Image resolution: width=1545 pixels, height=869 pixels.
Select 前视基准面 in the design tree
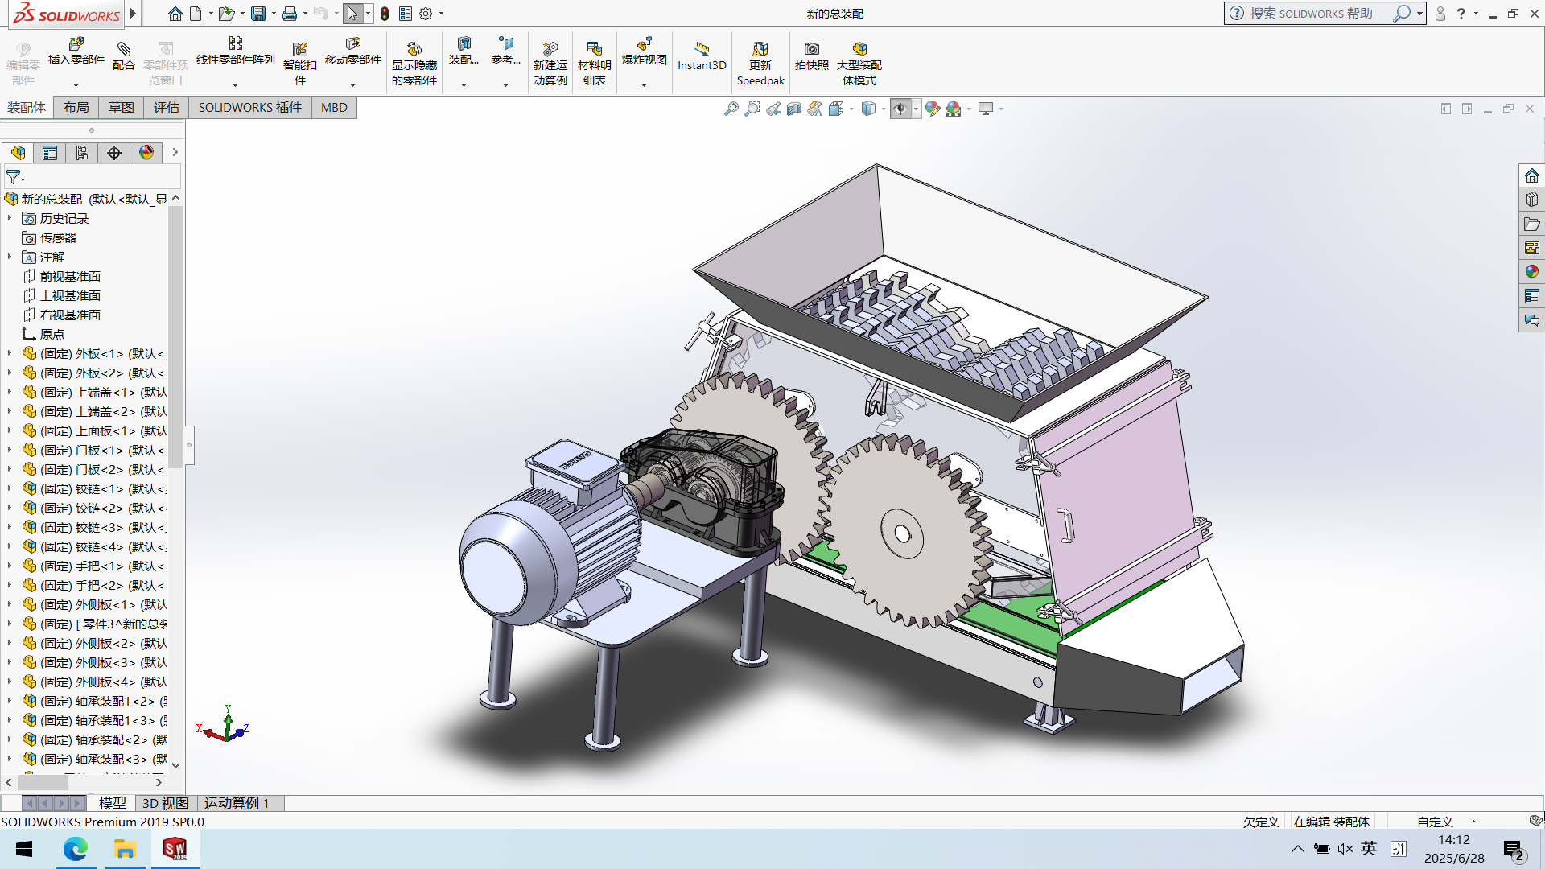coord(70,276)
